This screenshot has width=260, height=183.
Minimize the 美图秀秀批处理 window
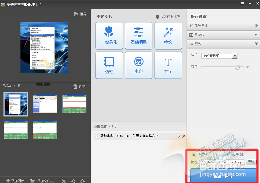pyautogui.click(x=250, y=3)
